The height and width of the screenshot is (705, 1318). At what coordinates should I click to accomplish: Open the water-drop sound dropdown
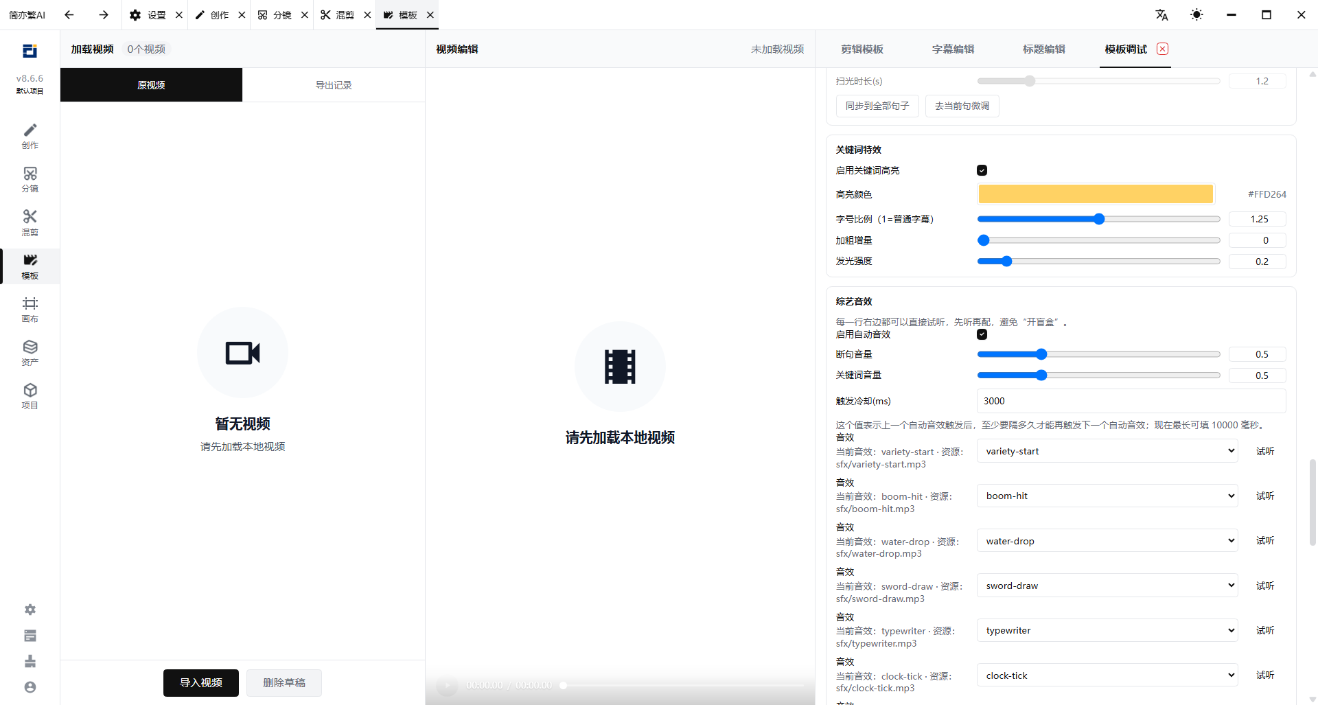click(x=1107, y=541)
